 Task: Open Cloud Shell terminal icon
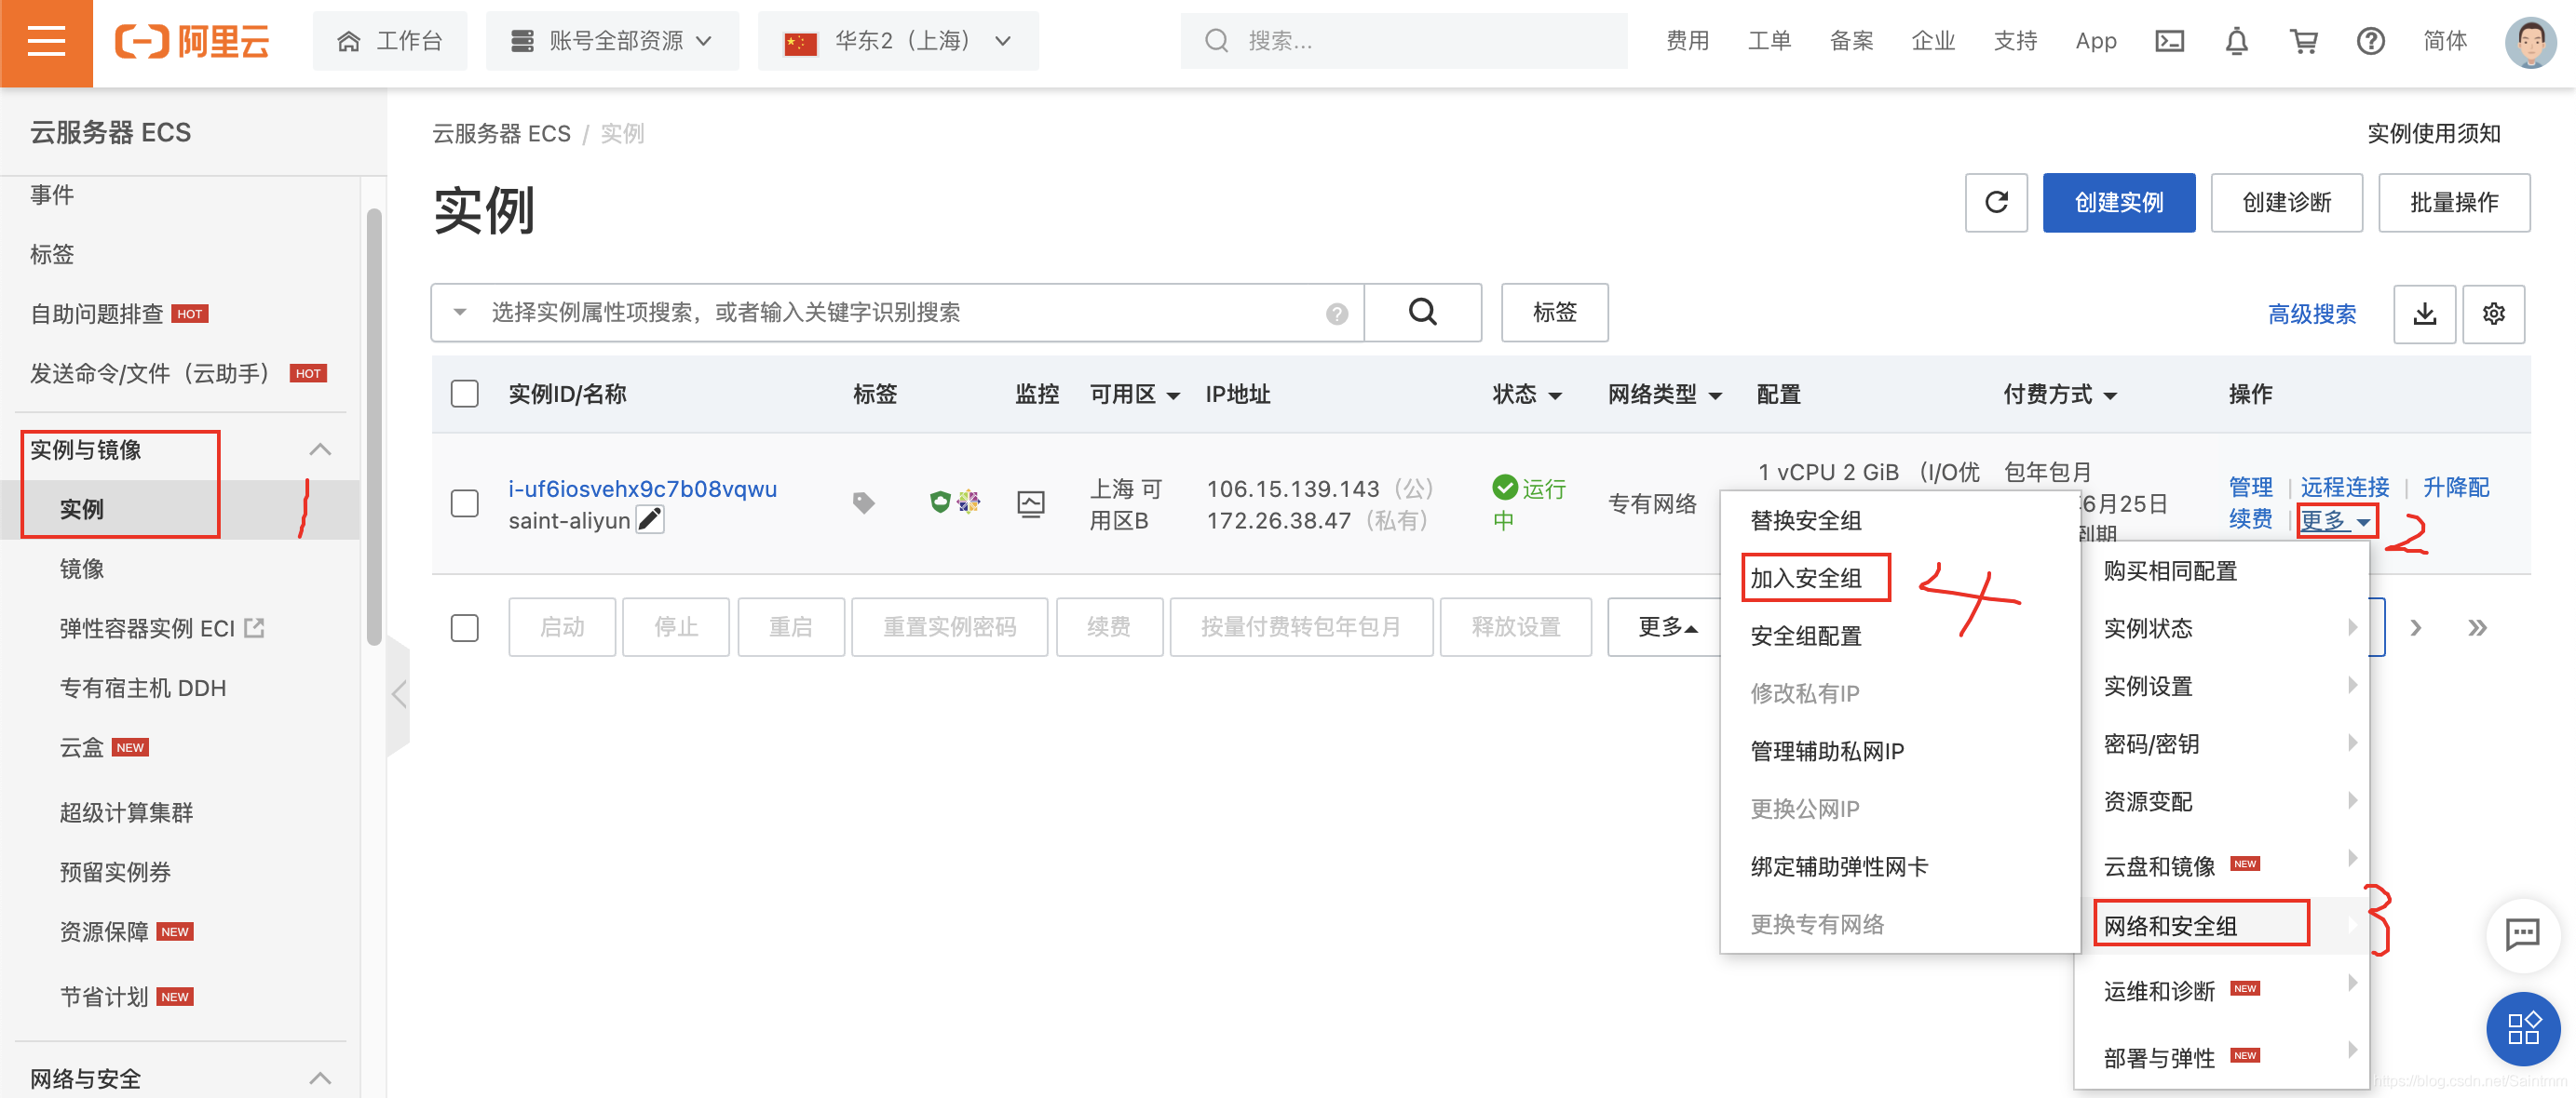pos(2168,41)
